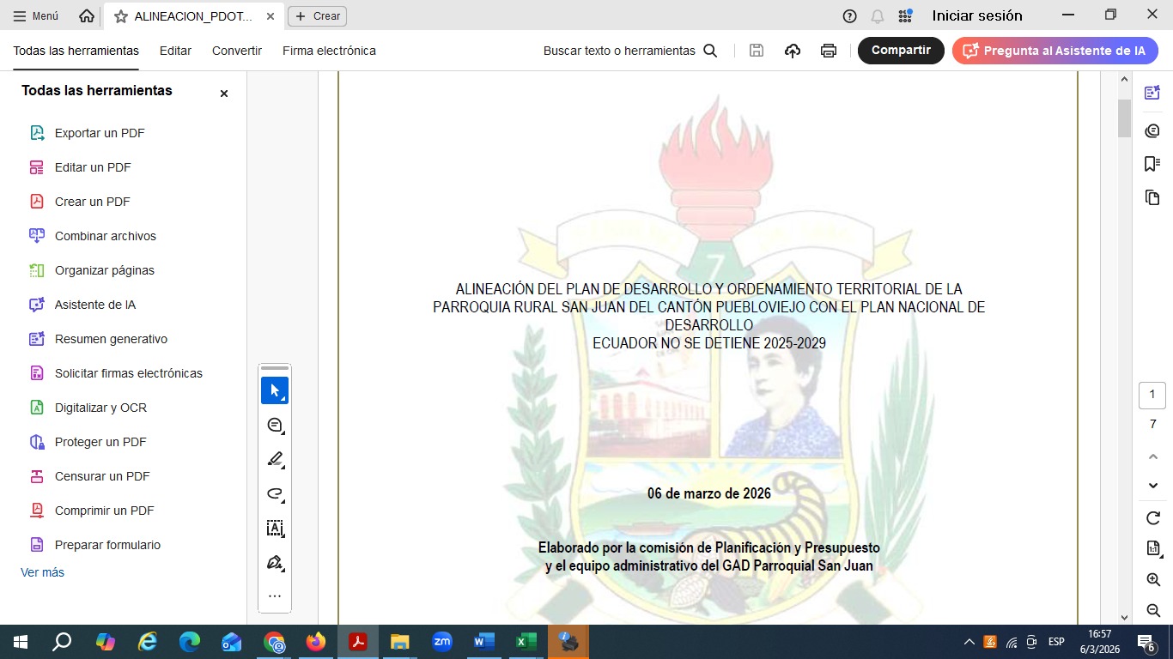Open the Convertir tab

click(x=237, y=51)
